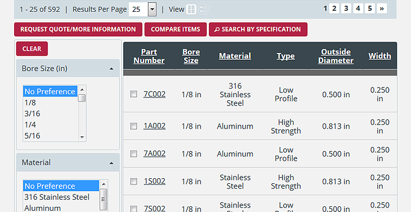Select checkbox for part 1A002
411x212 pixels.
click(x=134, y=126)
